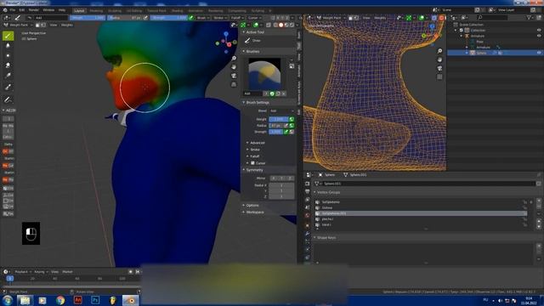
Task: Click zoom magnifier in right wireframe viewport
Action: click(x=439, y=51)
